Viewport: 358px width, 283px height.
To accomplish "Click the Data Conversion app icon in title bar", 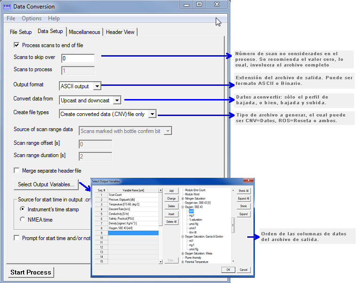I will (7, 7).
